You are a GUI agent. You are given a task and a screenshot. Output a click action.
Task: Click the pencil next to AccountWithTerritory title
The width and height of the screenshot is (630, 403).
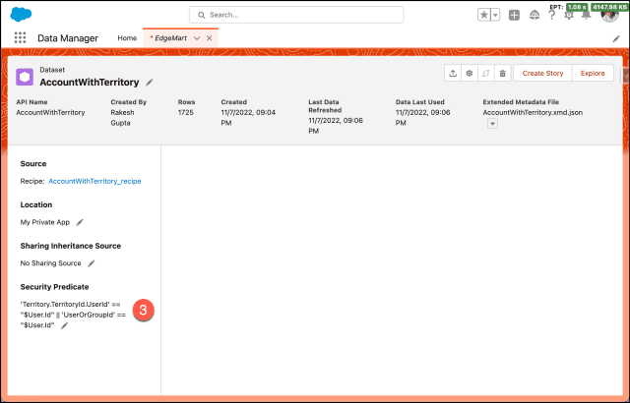(x=150, y=83)
